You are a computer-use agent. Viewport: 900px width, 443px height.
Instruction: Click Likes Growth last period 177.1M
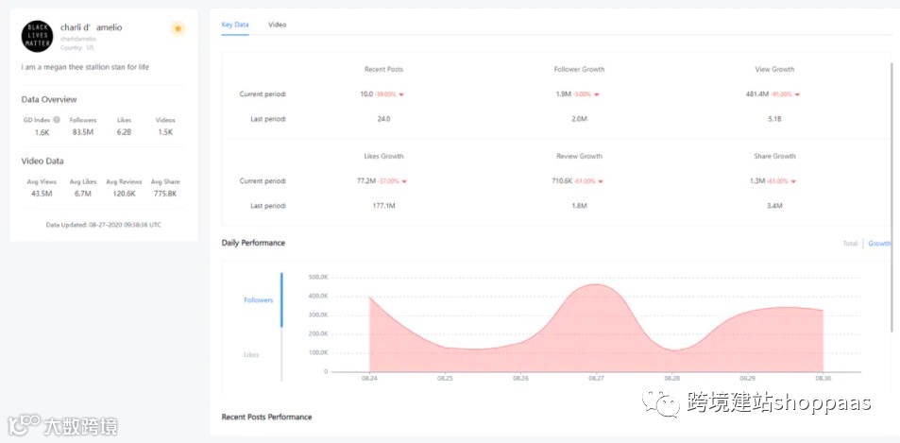coord(384,205)
